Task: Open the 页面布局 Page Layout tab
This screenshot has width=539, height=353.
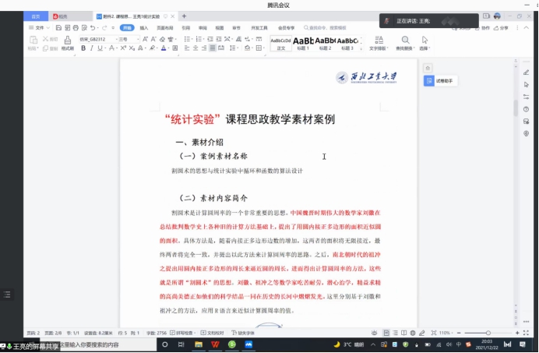Action: (164, 27)
